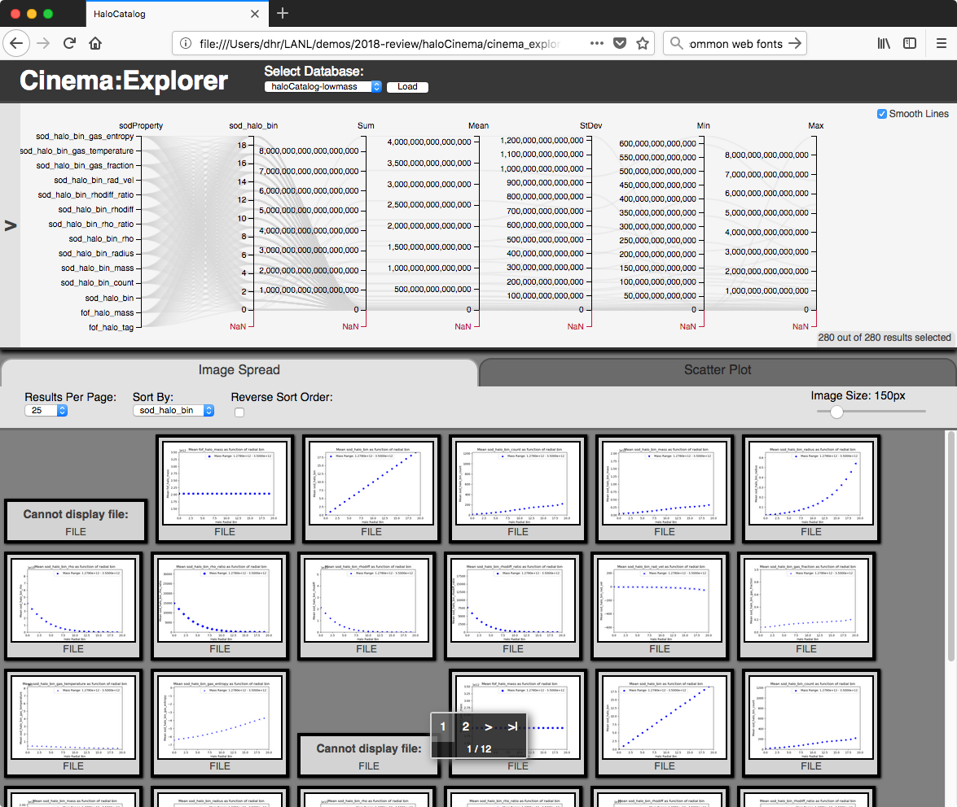Save page to Pocket
957x807 pixels.
pyautogui.click(x=620, y=43)
